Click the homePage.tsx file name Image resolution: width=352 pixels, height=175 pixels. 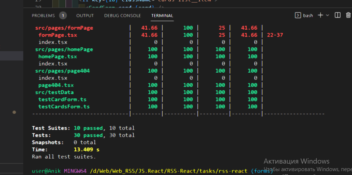click(x=58, y=57)
